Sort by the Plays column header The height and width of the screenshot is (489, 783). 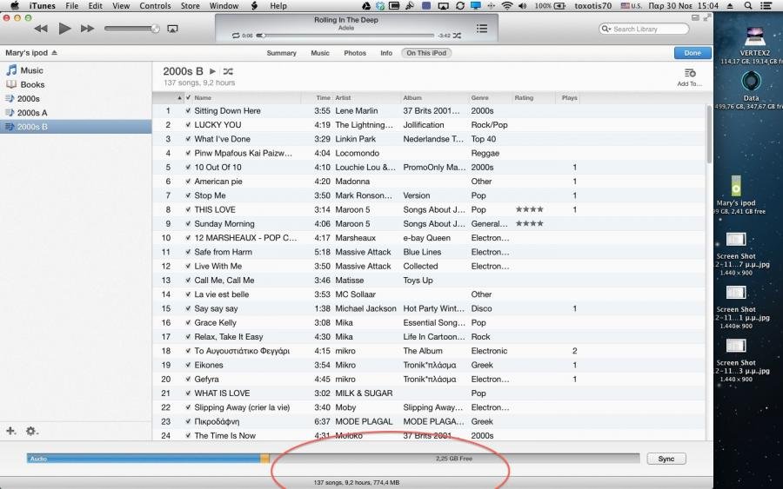click(x=568, y=97)
